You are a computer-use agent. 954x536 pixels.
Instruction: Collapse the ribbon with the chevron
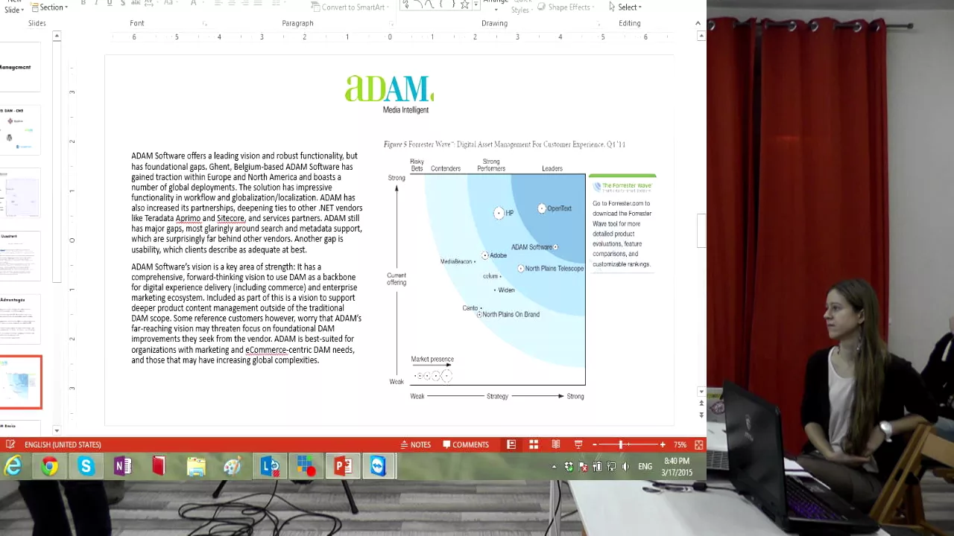[698, 23]
